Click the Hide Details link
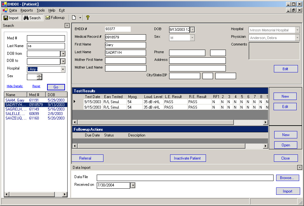This screenshot has height=206, width=304. [15, 86]
